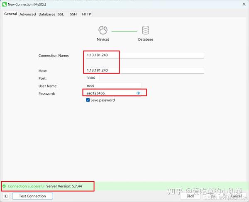Click the Navicat logo icon

click(103, 30)
